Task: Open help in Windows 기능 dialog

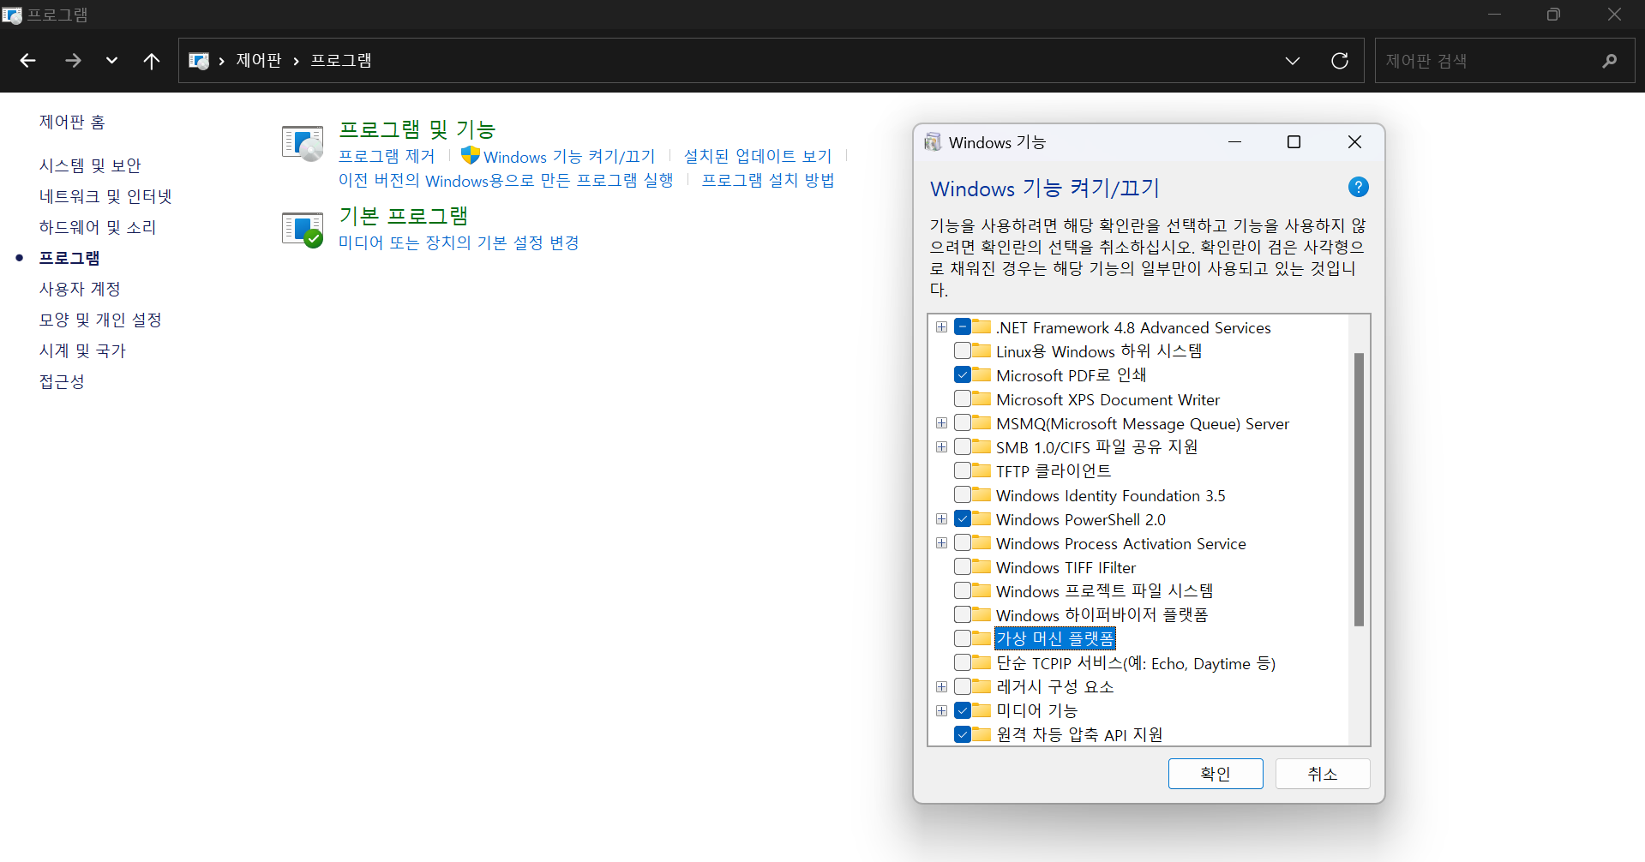Action: pos(1359,187)
